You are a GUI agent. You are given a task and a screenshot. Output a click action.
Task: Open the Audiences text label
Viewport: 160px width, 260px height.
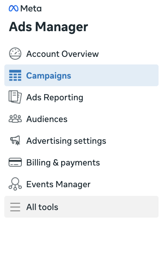47,119
